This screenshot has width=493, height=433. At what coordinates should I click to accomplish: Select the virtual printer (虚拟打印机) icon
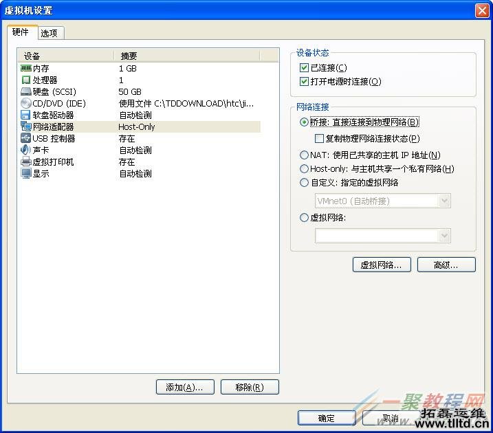pos(25,162)
